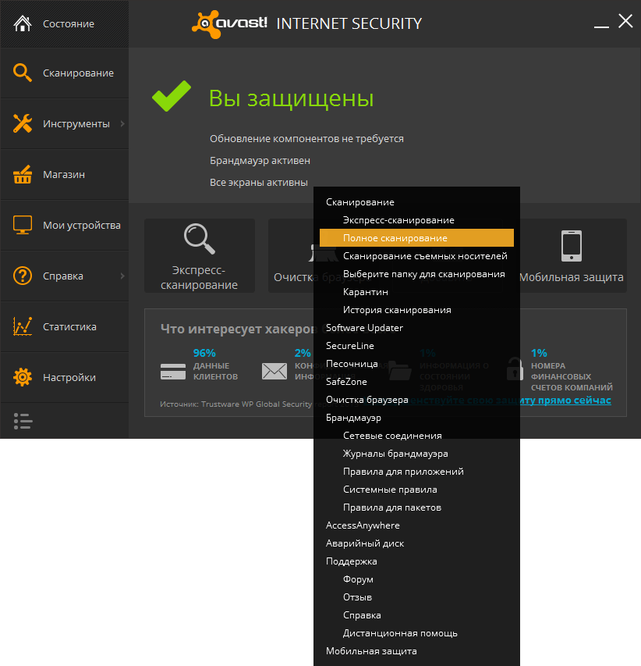Click the magnifier on the Экспресс-сканирование tile
Screen dimensions: 641x666
point(200,239)
